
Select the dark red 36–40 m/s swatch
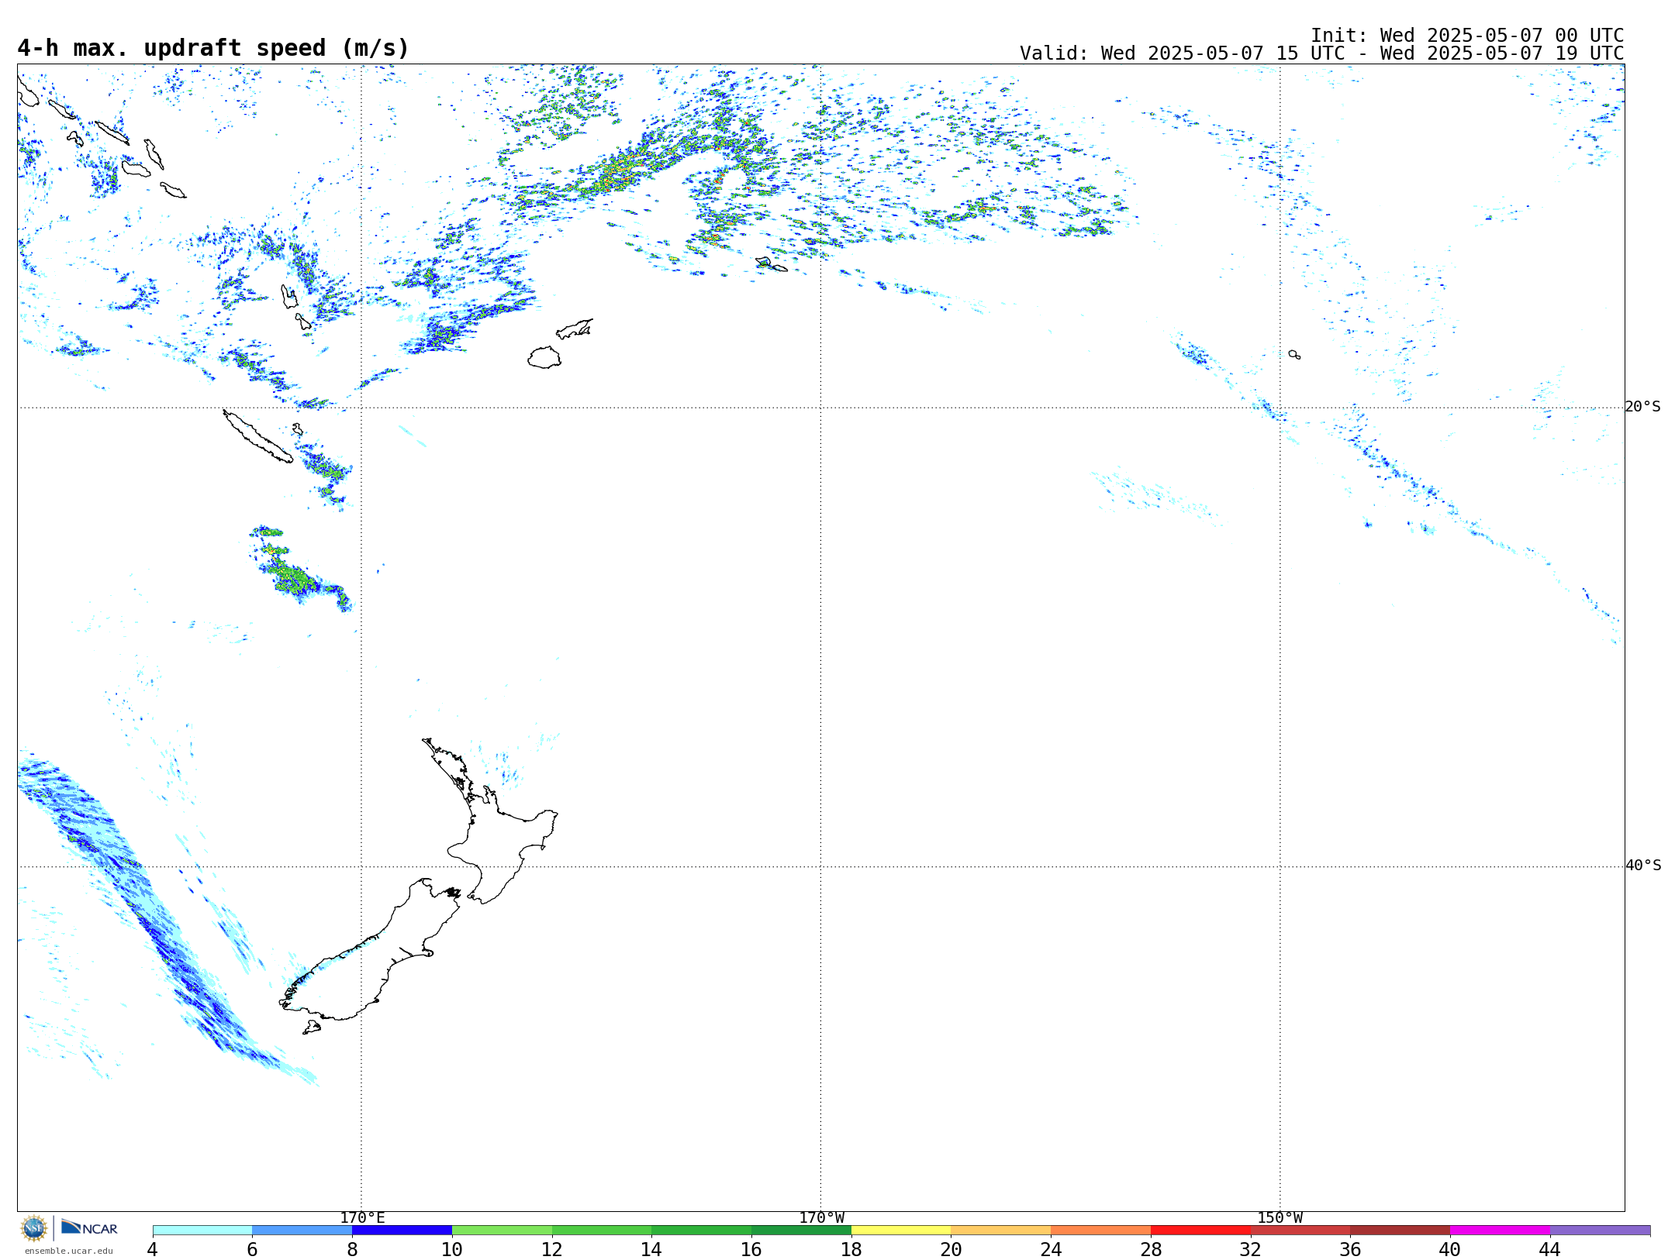coord(1400,1231)
